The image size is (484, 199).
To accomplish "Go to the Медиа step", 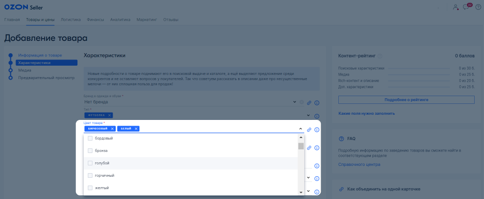I will coord(25,70).
